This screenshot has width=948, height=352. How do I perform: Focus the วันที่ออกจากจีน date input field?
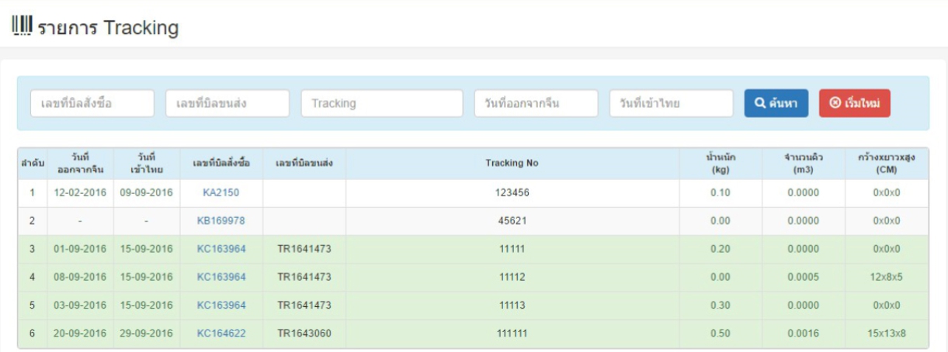[x=537, y=103]
